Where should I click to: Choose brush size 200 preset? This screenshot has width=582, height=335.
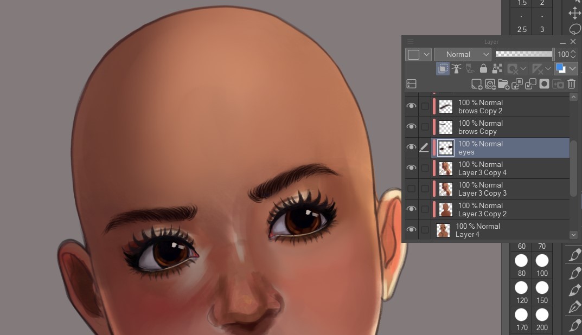[542, 319]
